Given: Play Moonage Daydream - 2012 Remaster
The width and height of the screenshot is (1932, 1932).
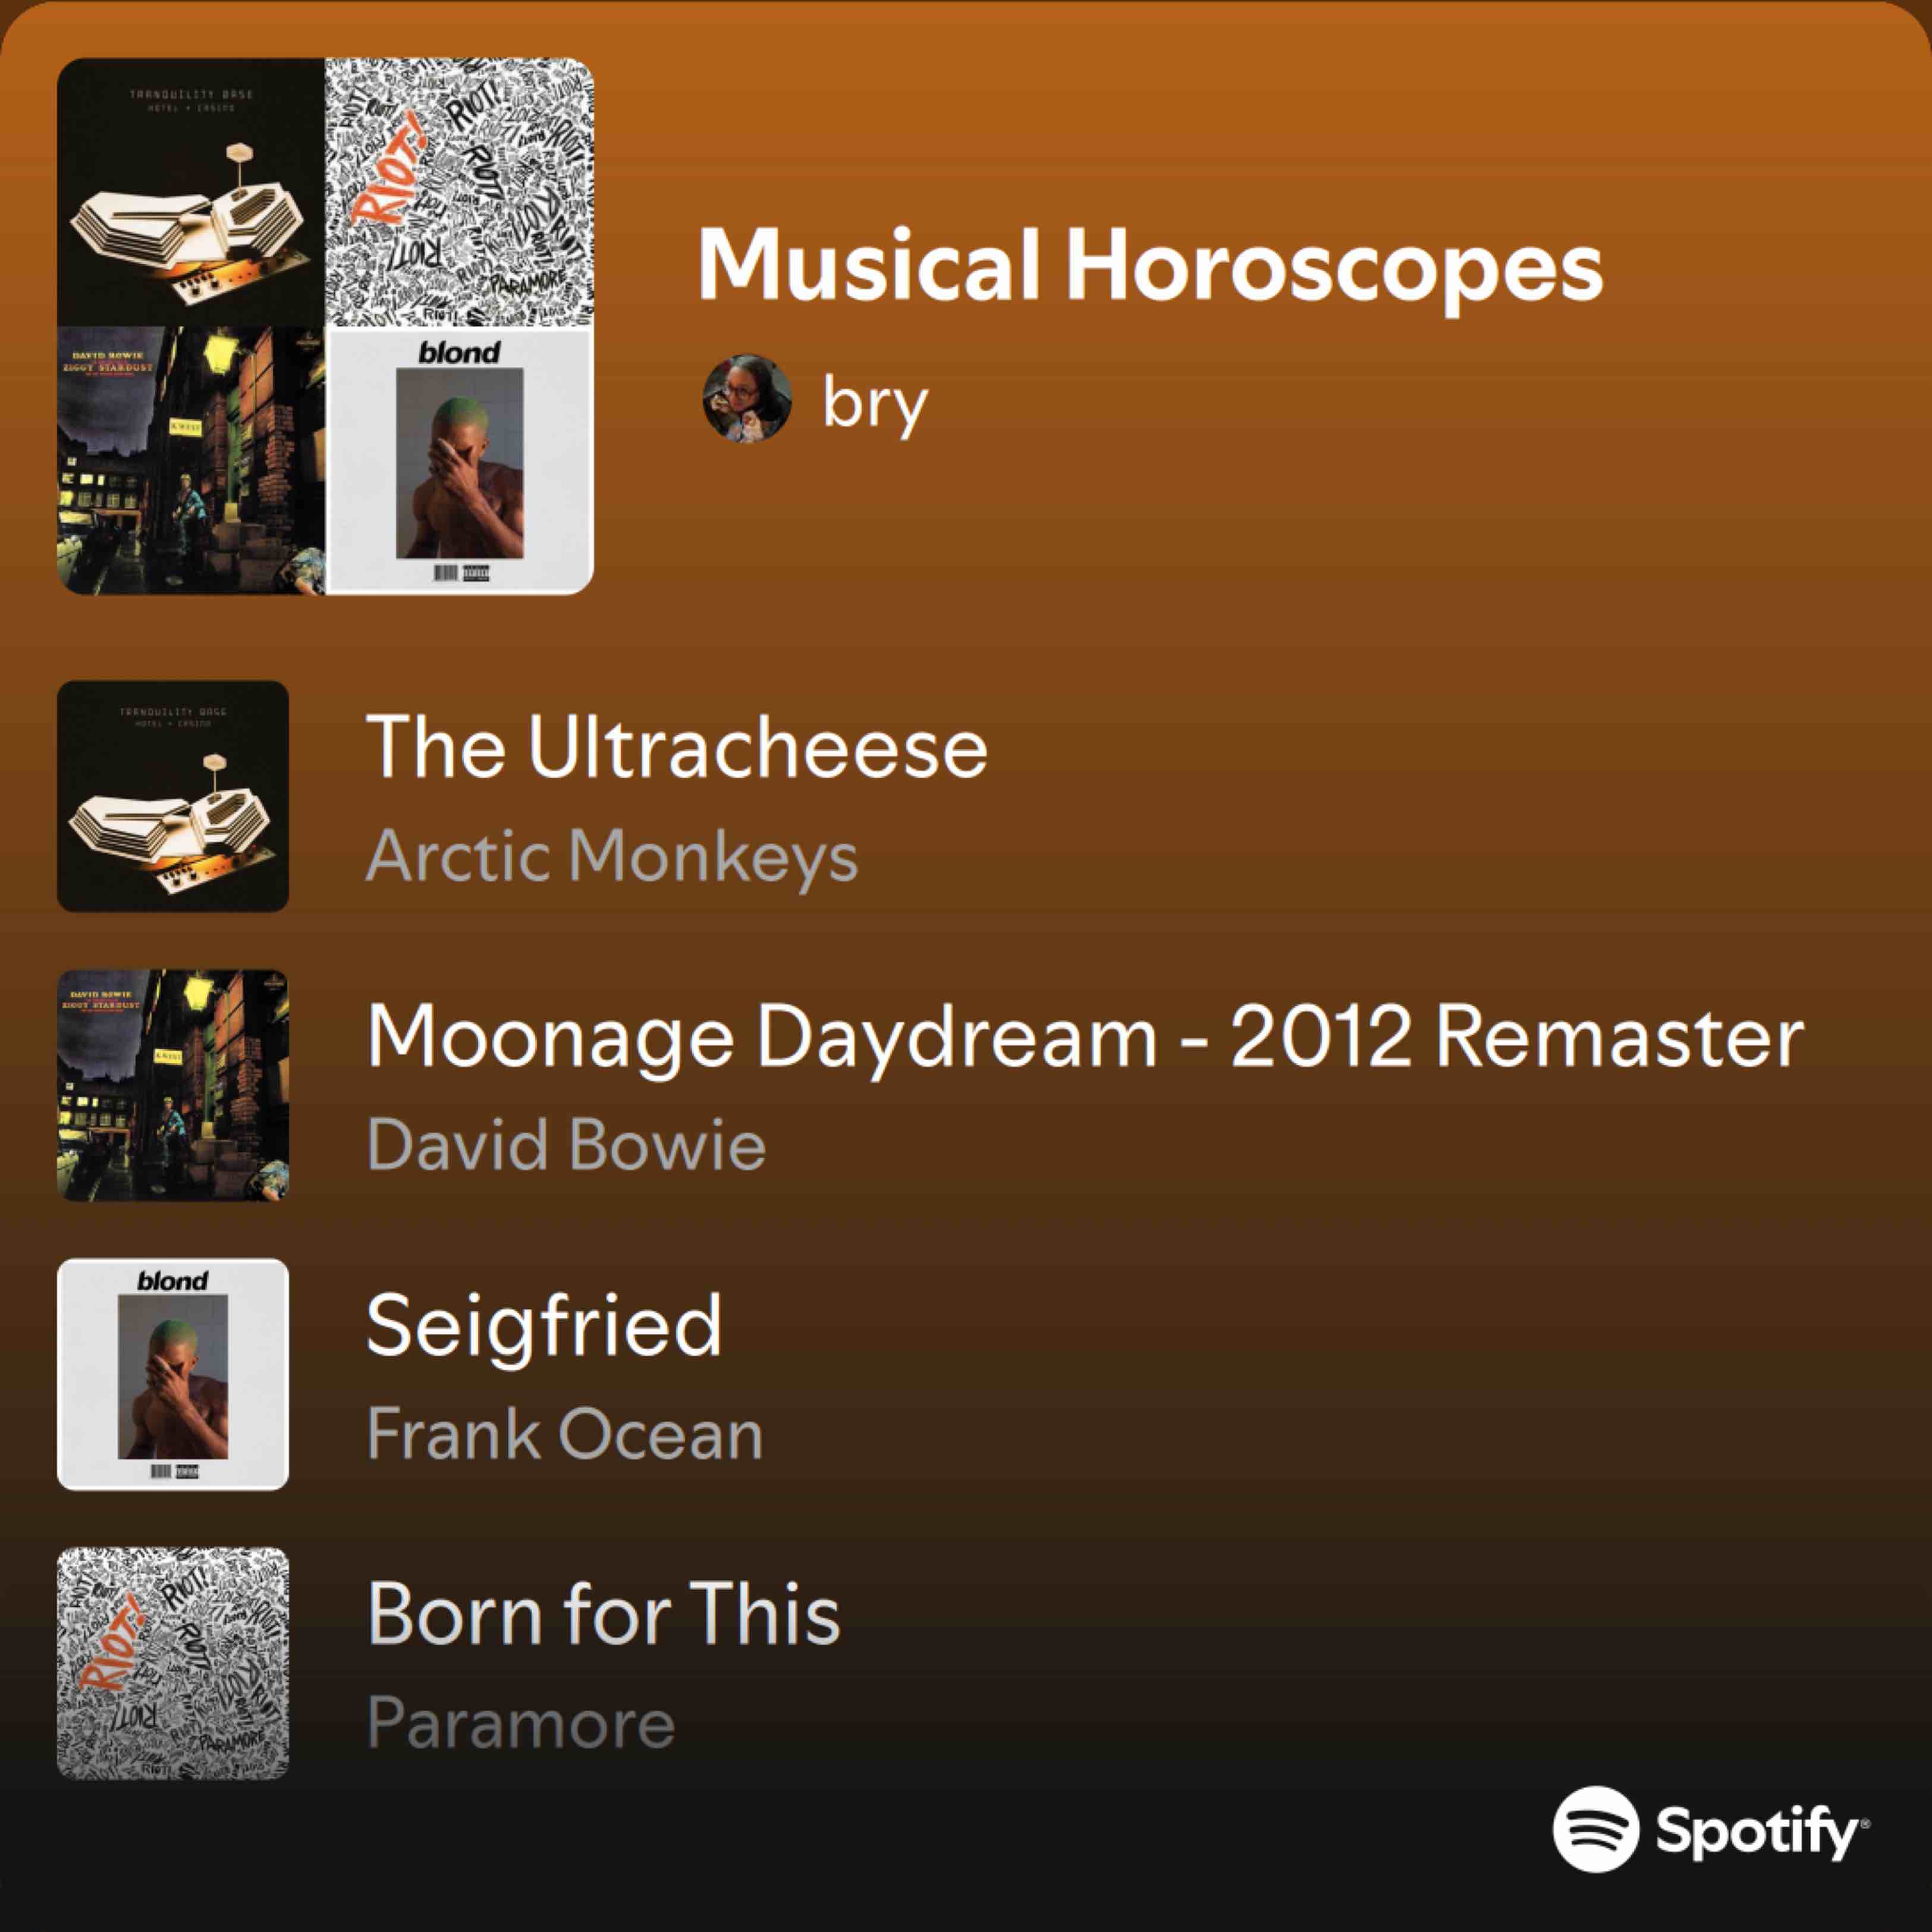Looking at the screenshot, I should coord(1086,1036).
